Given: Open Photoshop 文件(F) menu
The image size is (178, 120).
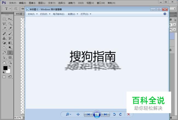Looking at the screenshot, I should pos(13,3).
